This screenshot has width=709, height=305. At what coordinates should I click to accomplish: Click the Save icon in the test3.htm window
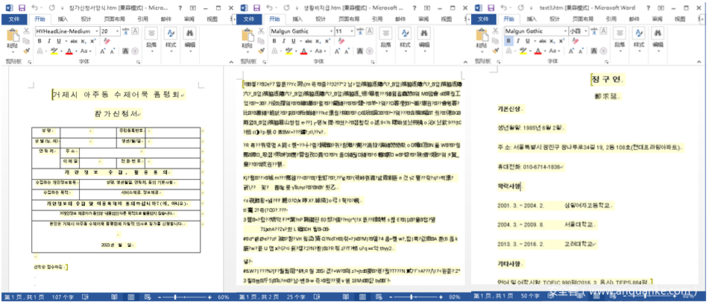pos(493,7)
